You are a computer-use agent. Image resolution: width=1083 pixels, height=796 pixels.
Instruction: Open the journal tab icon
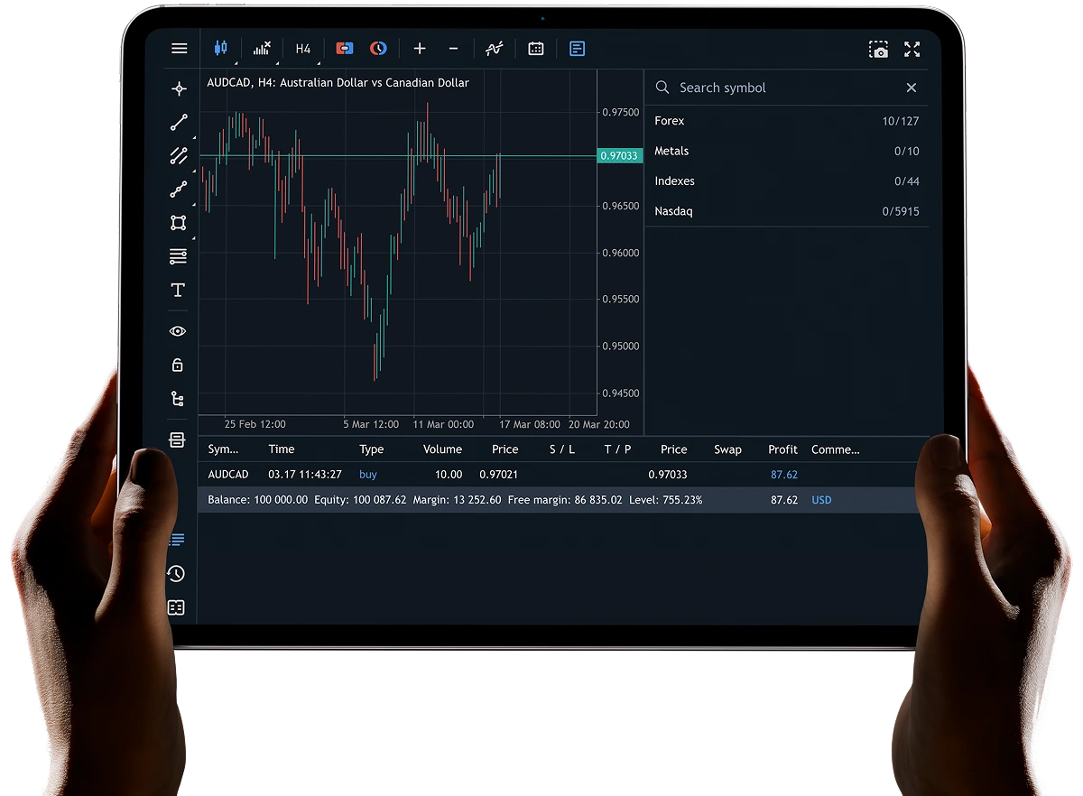(x=176, y=607)
